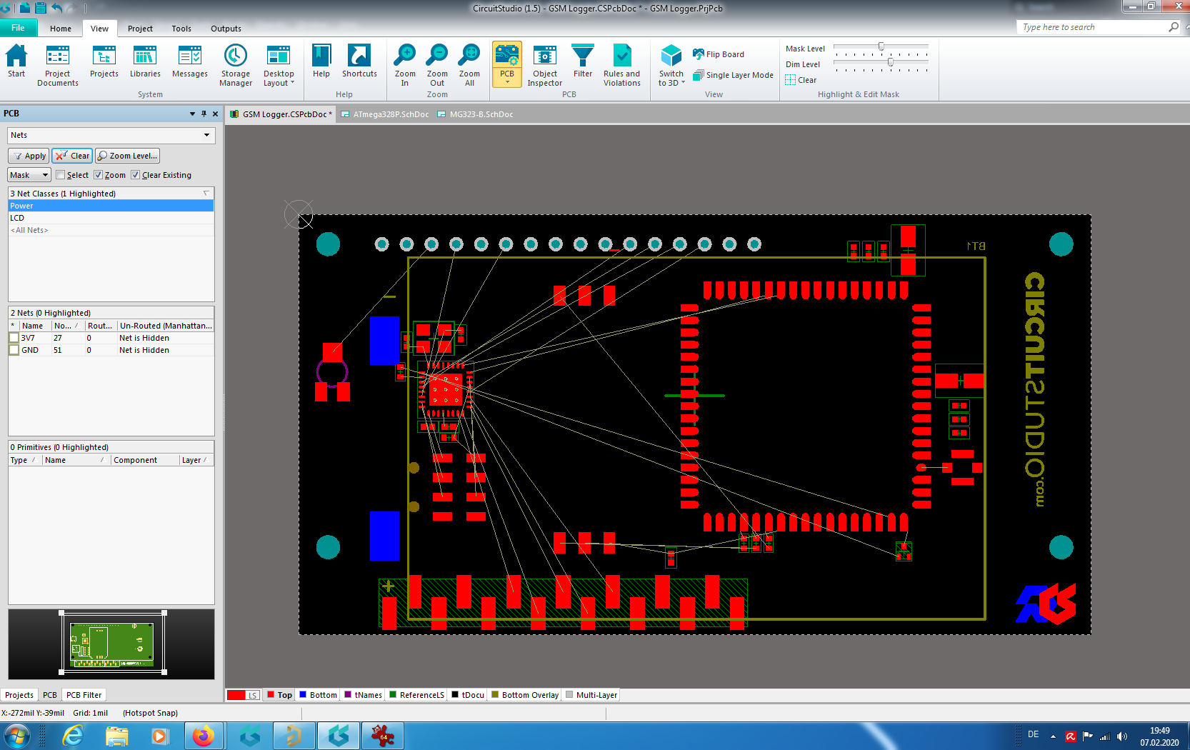
Task: Click the Clear button in PCB panel
Action: click(72, 156)
